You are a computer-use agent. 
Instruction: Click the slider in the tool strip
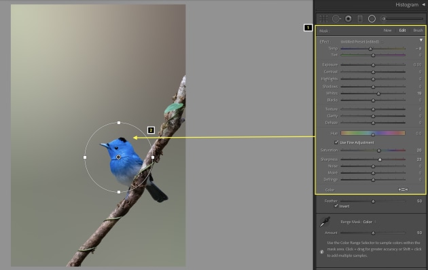point(403,19)
